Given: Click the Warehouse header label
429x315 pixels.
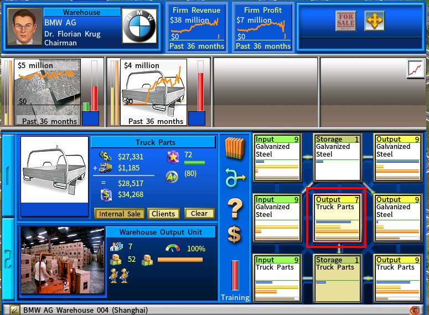Looking at the screenshot, I should [x=82, y=12].
